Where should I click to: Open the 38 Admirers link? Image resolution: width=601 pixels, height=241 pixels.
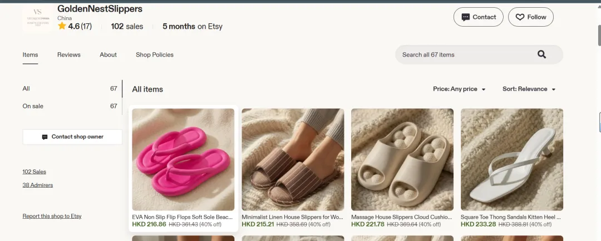click(38, 185)
